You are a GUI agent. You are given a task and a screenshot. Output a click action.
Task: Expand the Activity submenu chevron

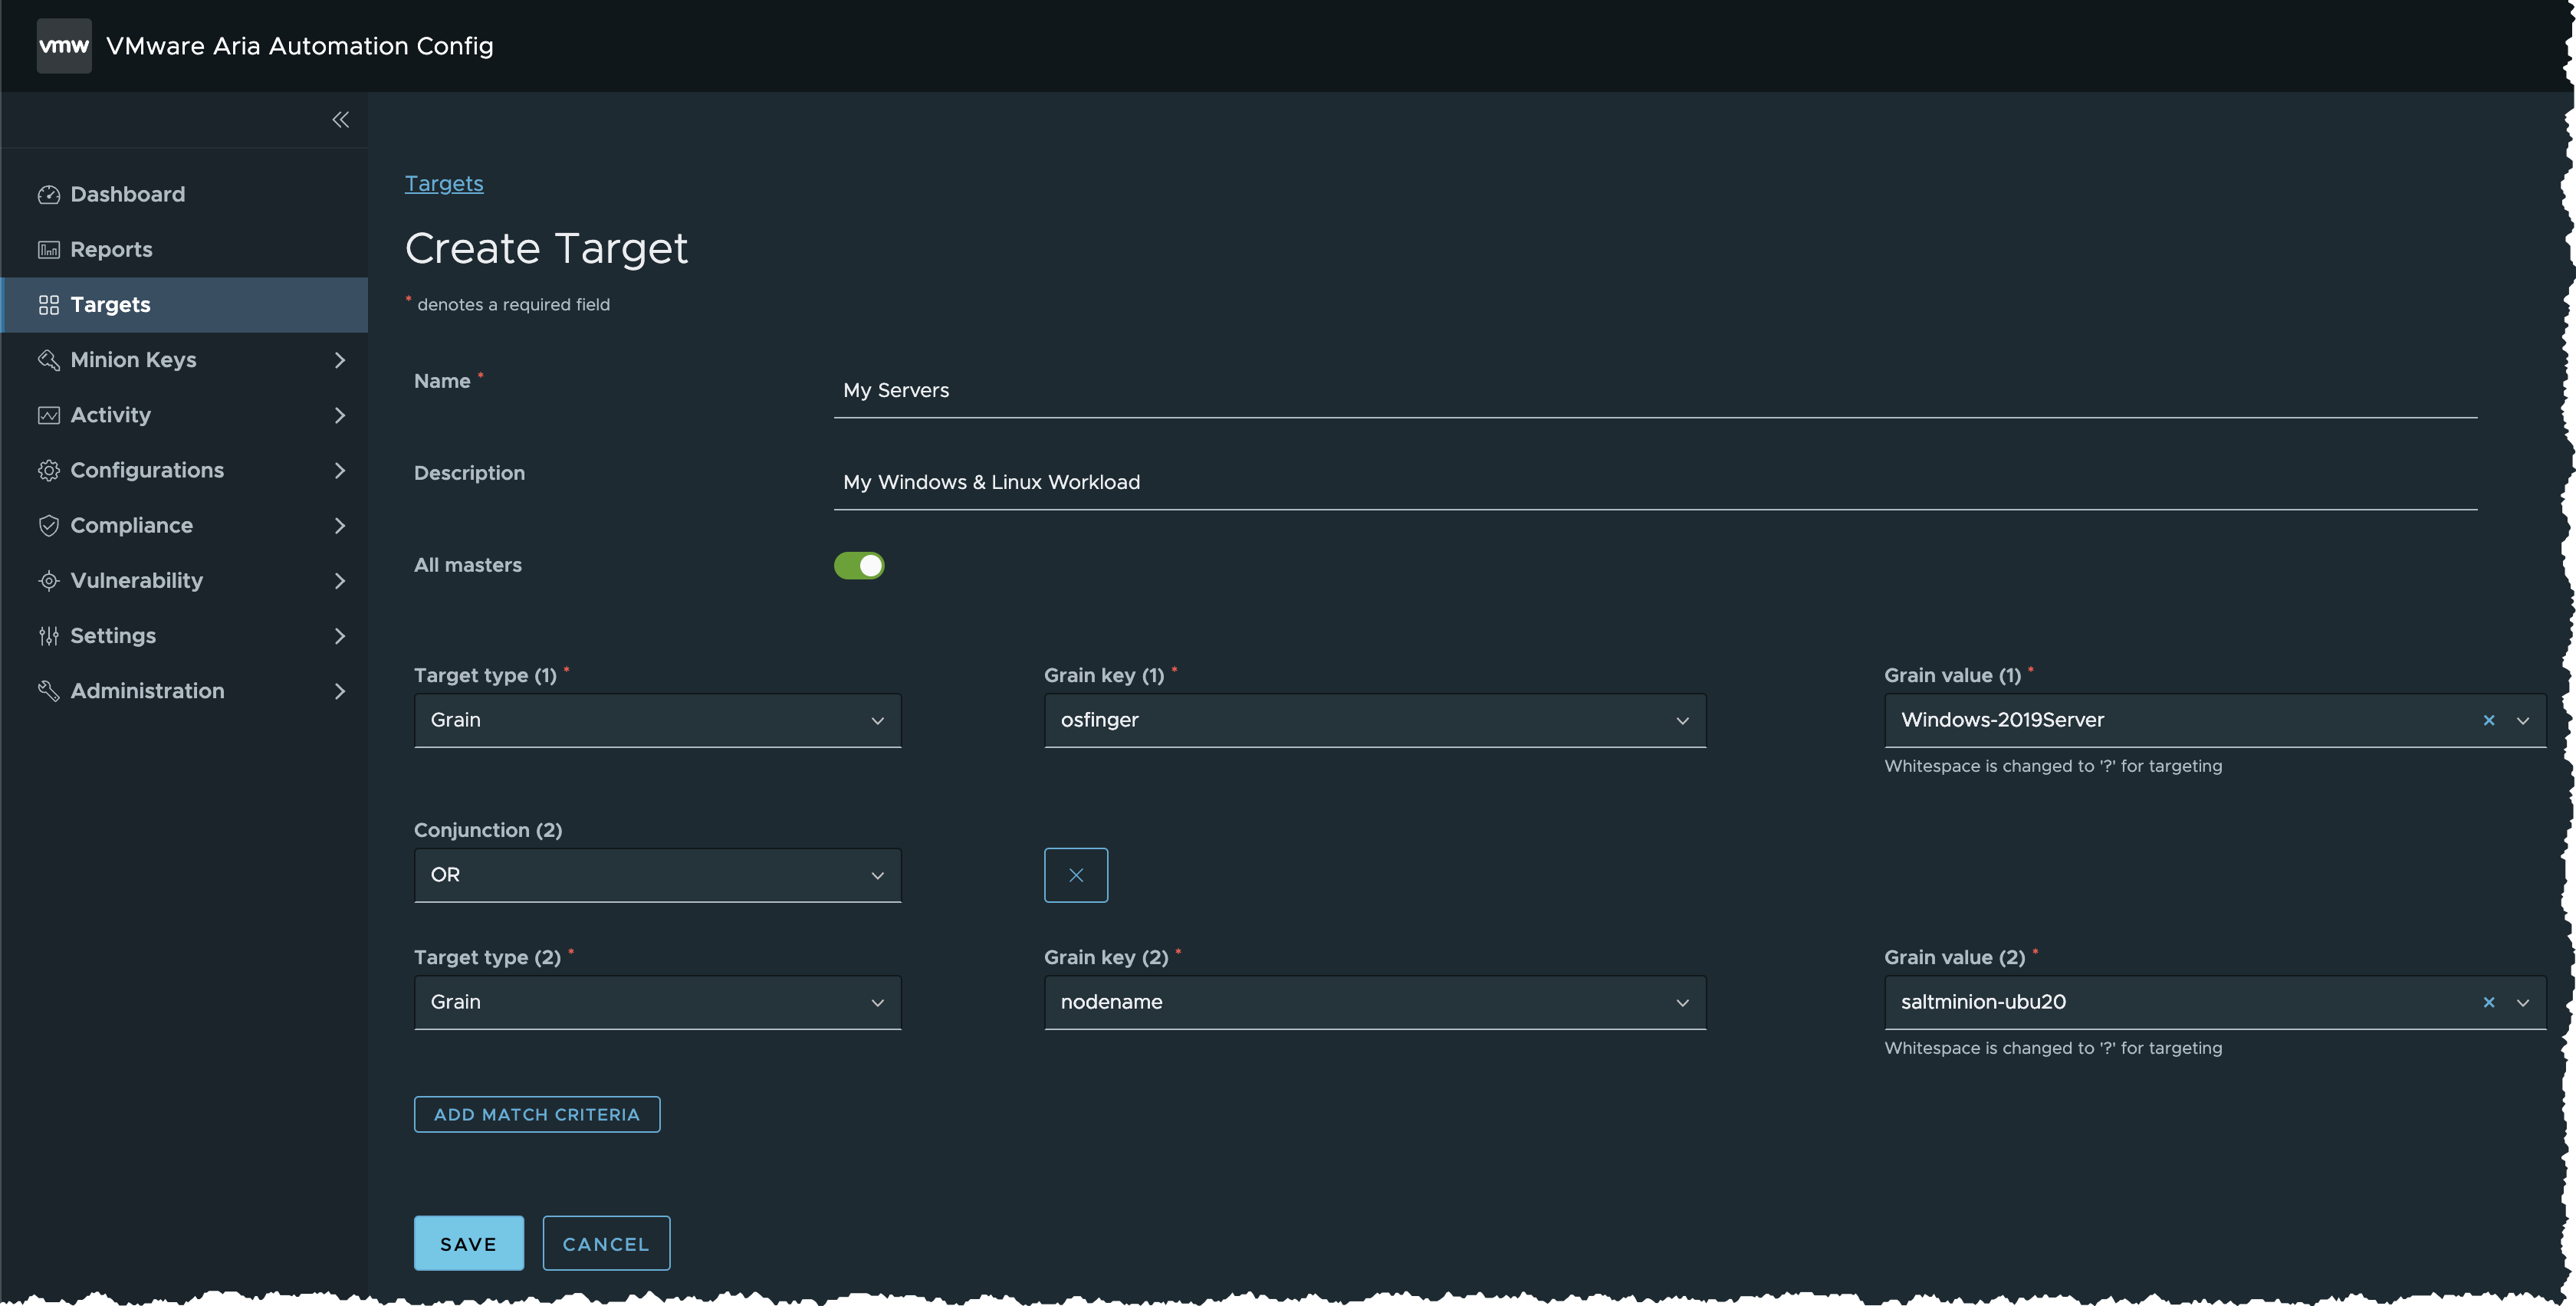pos(340,415)
